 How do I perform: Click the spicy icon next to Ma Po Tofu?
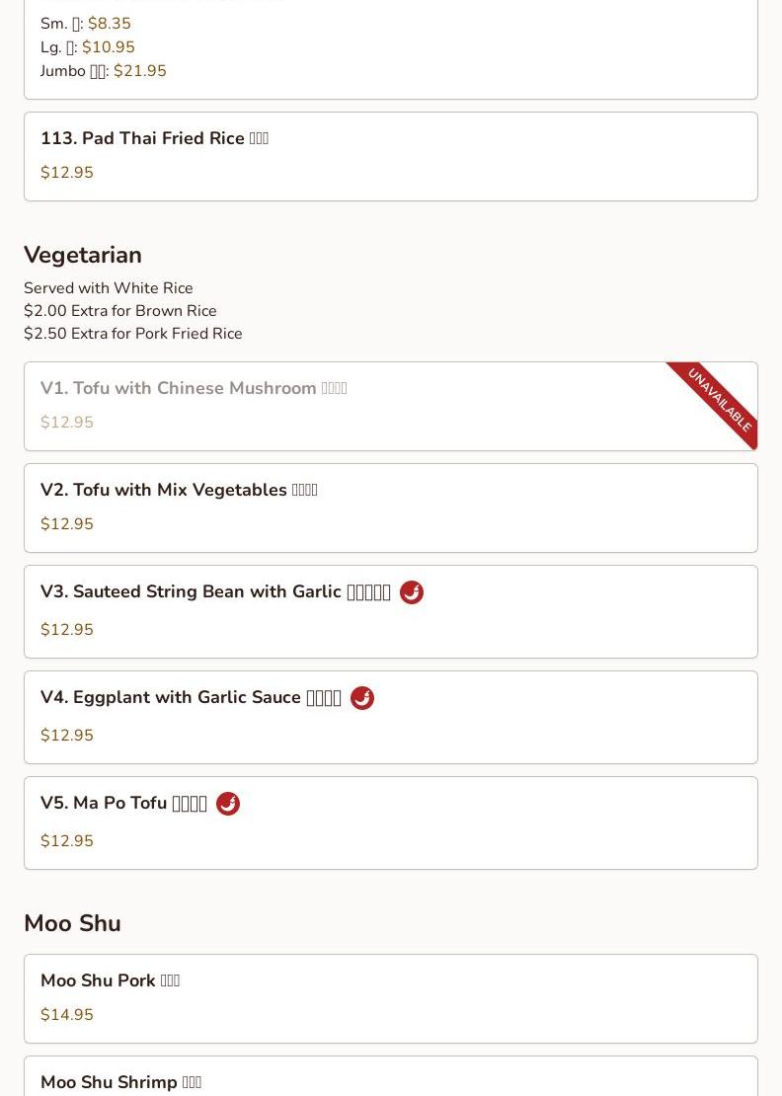tap(228, 804)
